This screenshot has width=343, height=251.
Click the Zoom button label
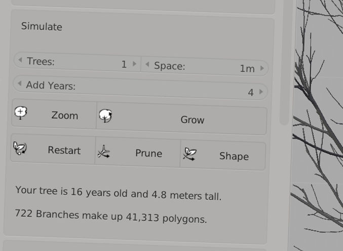pyautogui.click(x=65, y=115)
